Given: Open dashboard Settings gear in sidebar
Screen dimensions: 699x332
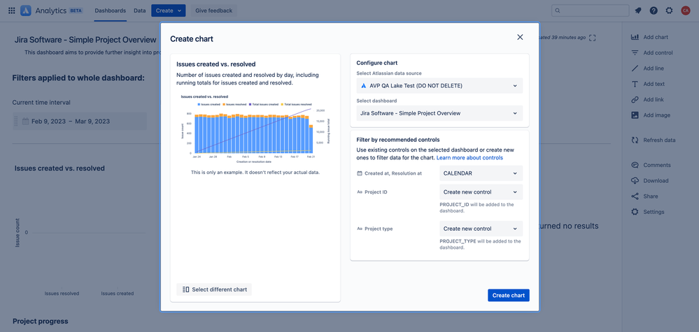Looking at the screenshot, I should point(635,212).
